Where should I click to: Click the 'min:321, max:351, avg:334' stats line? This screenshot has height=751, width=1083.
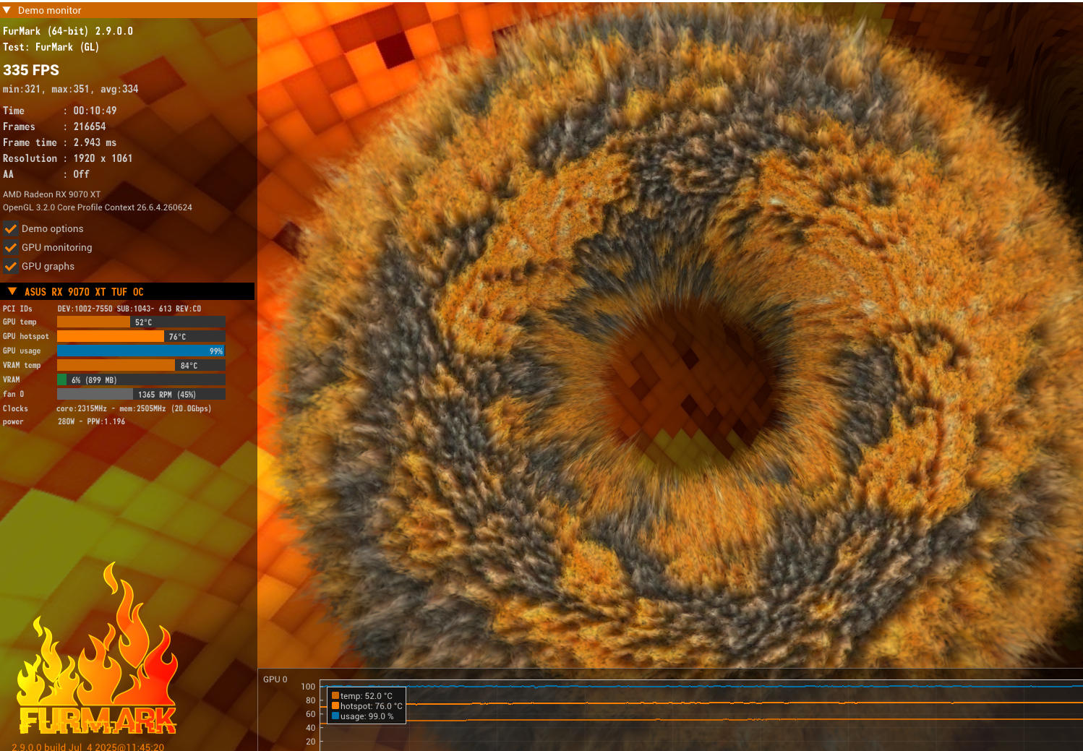pyautogui.click(x=70, y=89)
